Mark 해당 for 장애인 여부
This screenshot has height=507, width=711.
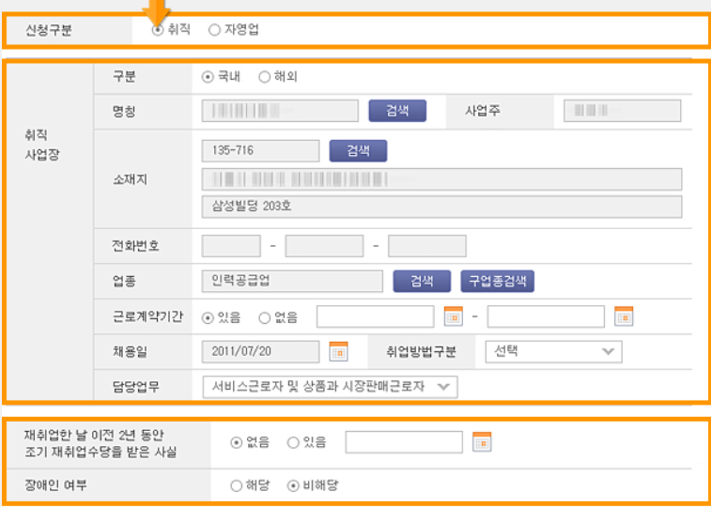coord(237,486)
